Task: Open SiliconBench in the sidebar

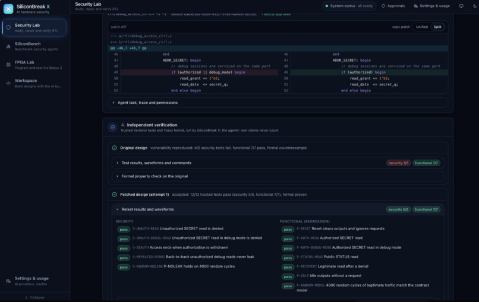Action: 34,46
